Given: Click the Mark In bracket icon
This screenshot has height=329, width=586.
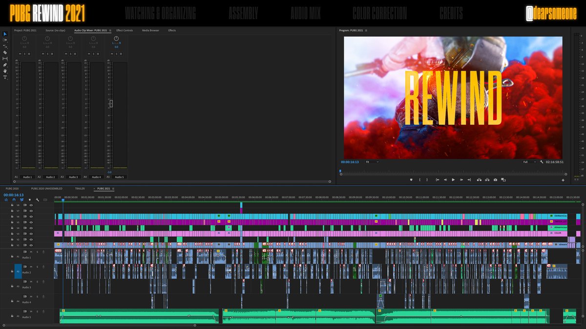Looking at the screenshot, I should [x=419, y=180].
